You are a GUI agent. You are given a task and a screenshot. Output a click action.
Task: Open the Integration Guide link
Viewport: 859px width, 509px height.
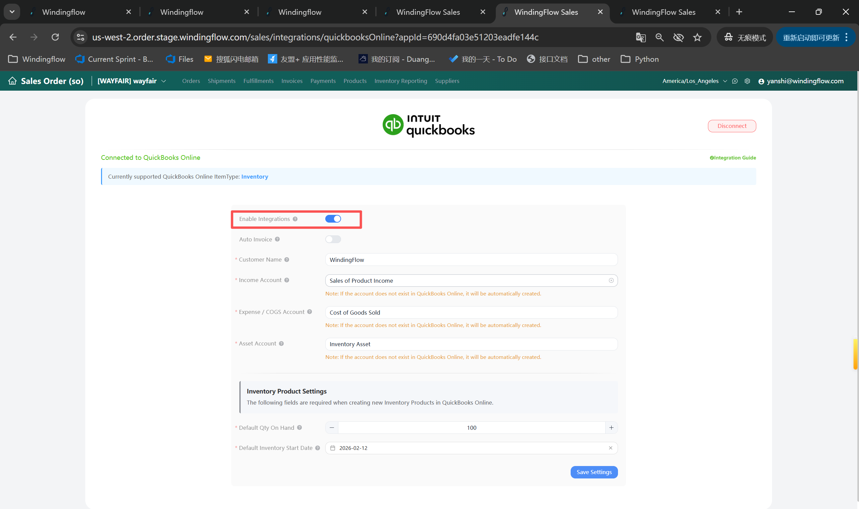tap(733, 157)
